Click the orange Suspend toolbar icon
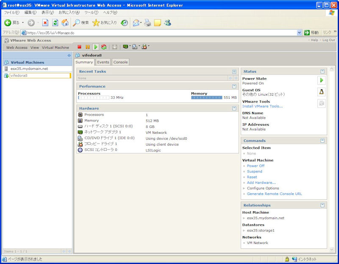 88,47
